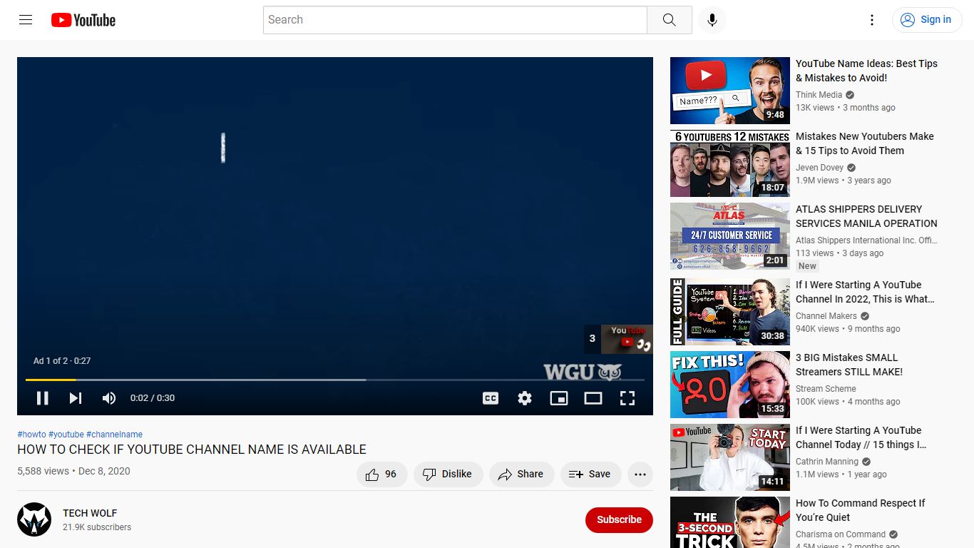Screen dimensions: 974x548
Task: Skip to next video
Action: pyautogui.click(x=76, y=398)
